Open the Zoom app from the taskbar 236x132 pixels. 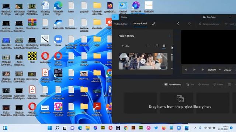coord(179,128)
